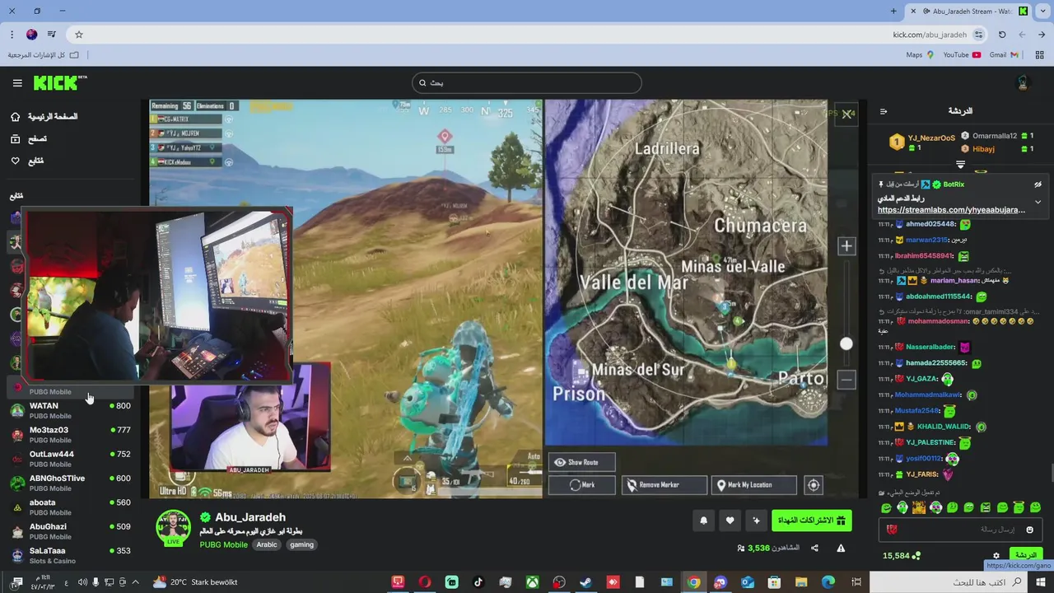Select the rightmost quick emote

[1035, 507]
